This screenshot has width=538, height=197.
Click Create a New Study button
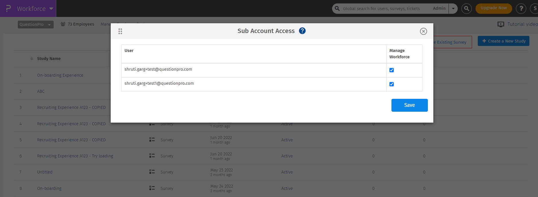click(x=503, y=41)
